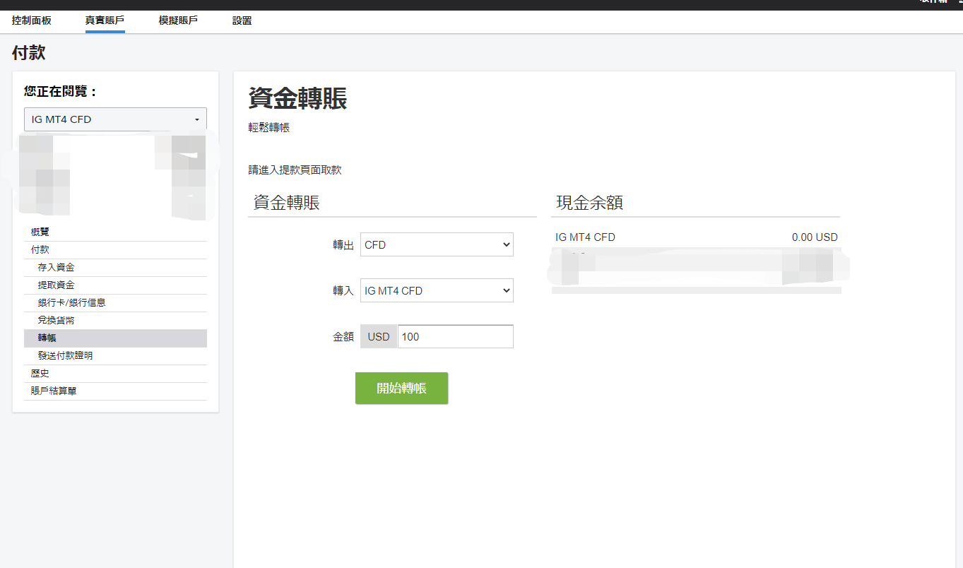Switch to the 真實賬戶 tab
Image resolution: width=963 pixels, height=568 pixels.
tap(105, 20)
